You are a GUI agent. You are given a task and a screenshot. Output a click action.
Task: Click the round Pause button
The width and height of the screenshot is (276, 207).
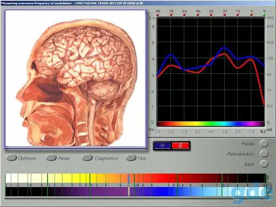(264, 143)
